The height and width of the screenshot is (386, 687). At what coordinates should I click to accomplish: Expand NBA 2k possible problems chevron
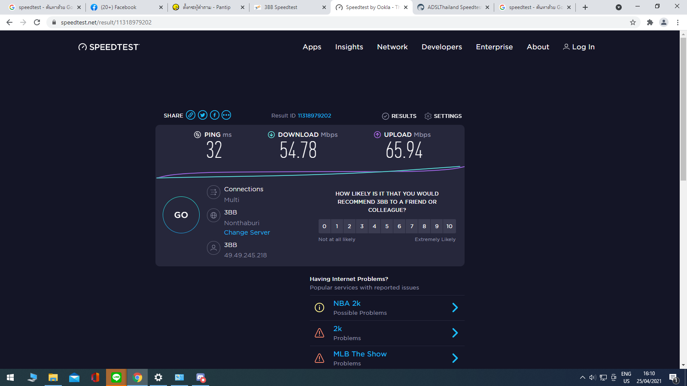pos(455,308)
